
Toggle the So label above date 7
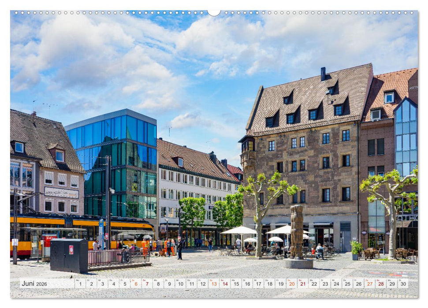(x=144, y=280)
